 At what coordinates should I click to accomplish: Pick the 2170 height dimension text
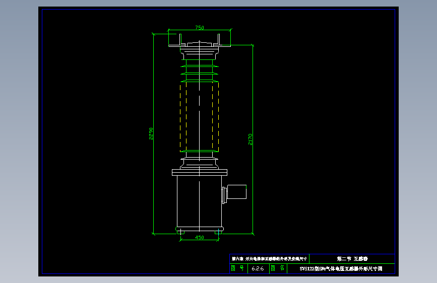[251, 139]
